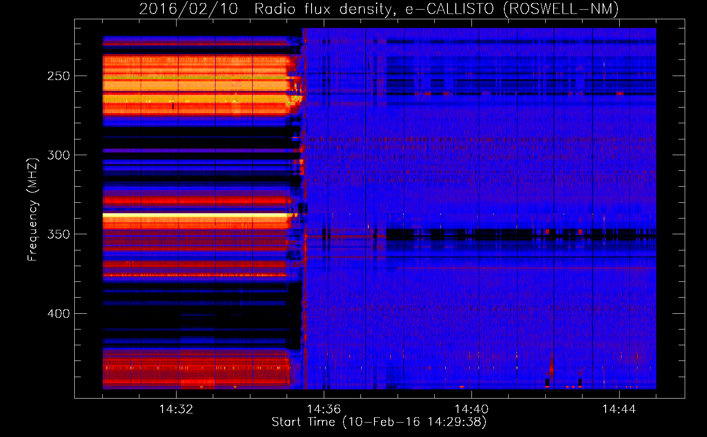Click the Start Time axis caption
Image resolution: width=707 pixels, height=437 pixels.
click(379, 422)
